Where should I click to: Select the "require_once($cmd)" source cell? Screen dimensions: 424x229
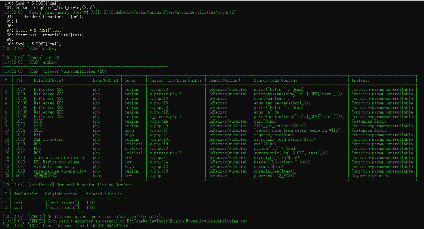pos(274,135)
